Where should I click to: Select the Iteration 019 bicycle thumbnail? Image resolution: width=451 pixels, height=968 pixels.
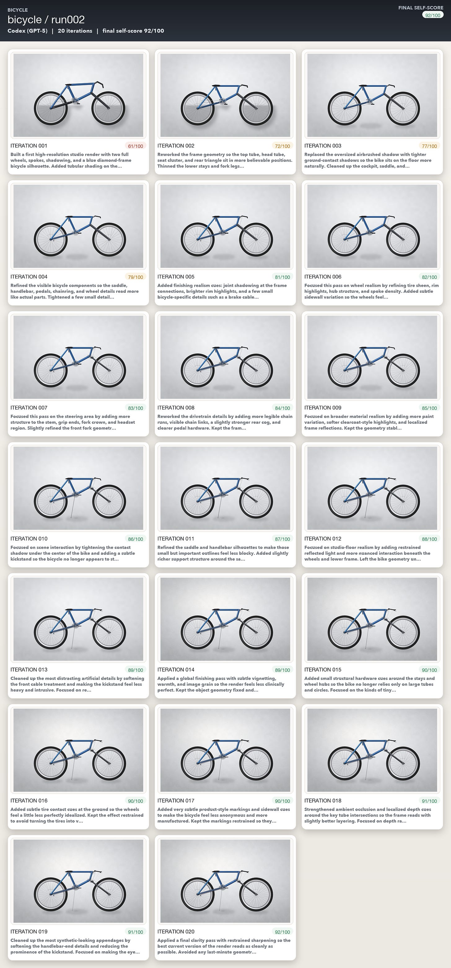78,881
